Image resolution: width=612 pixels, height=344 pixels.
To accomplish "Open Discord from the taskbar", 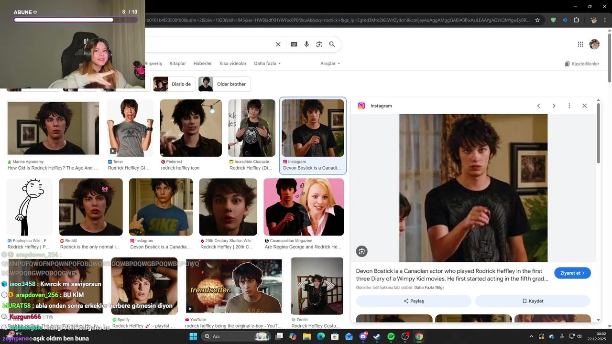I will pos(363,336).
